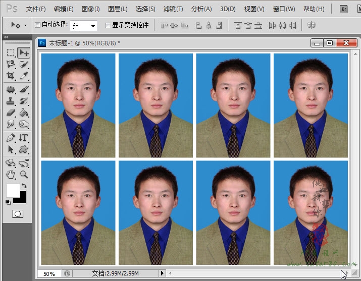Toggle Quick Mask mode button
361x281 pixels.
coord(17,214)
